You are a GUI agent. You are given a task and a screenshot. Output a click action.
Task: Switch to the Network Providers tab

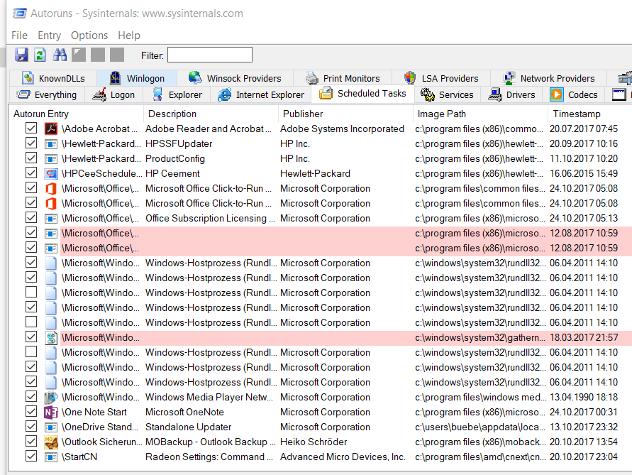coord(549,78)
